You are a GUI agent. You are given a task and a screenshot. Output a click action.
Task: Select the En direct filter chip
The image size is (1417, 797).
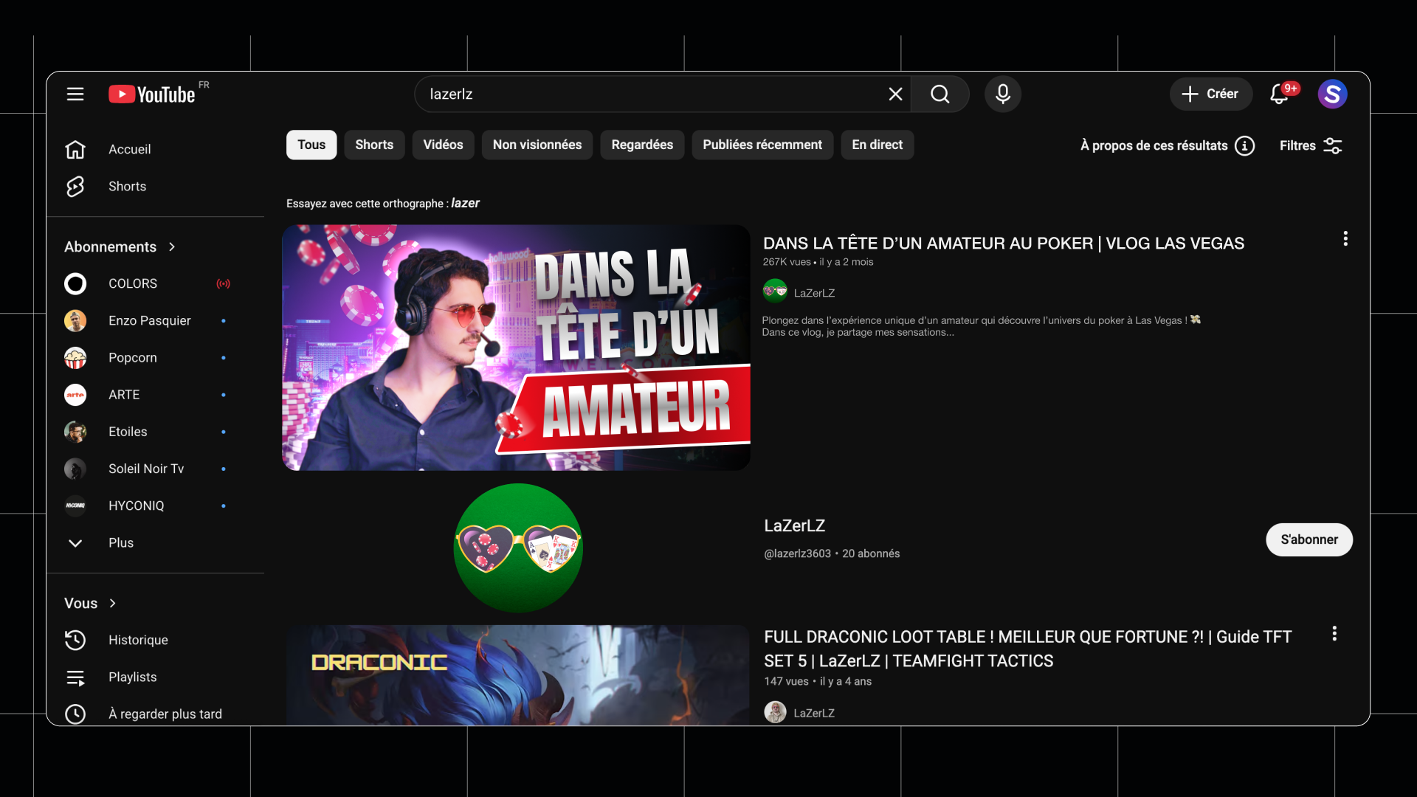click(x=877, y=145)
